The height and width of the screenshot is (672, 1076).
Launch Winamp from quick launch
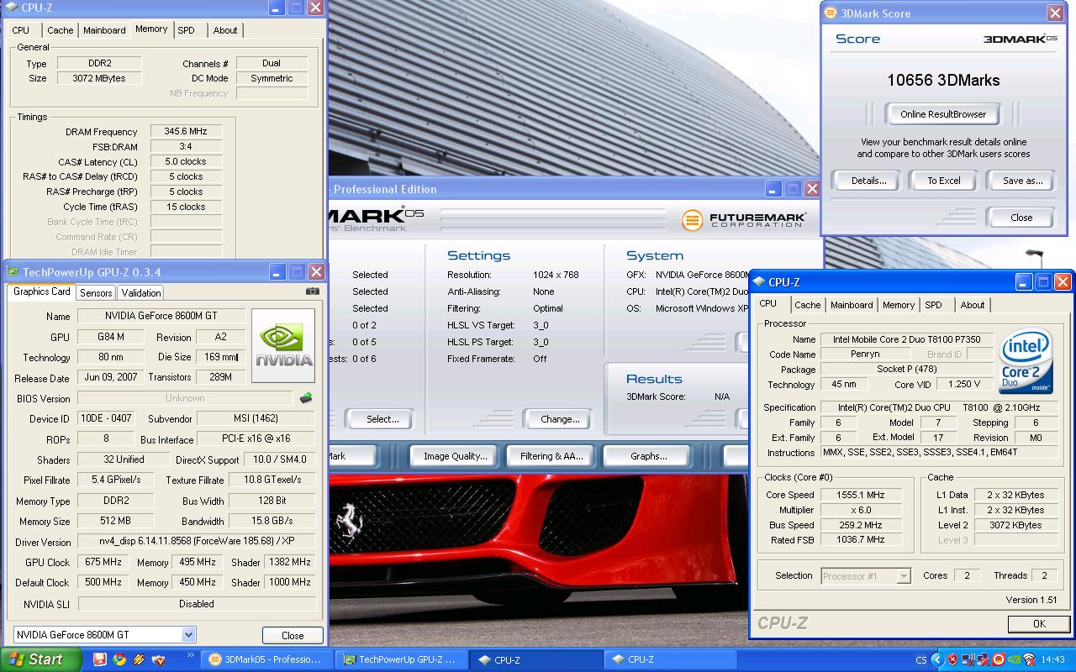139,659
